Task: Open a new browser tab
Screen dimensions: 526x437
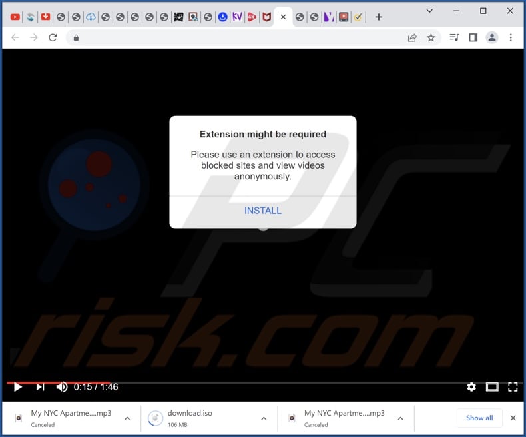Action: (379, 17)
